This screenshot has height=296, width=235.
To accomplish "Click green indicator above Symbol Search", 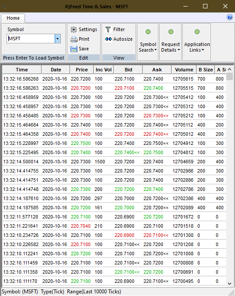I will coord(148,32).
